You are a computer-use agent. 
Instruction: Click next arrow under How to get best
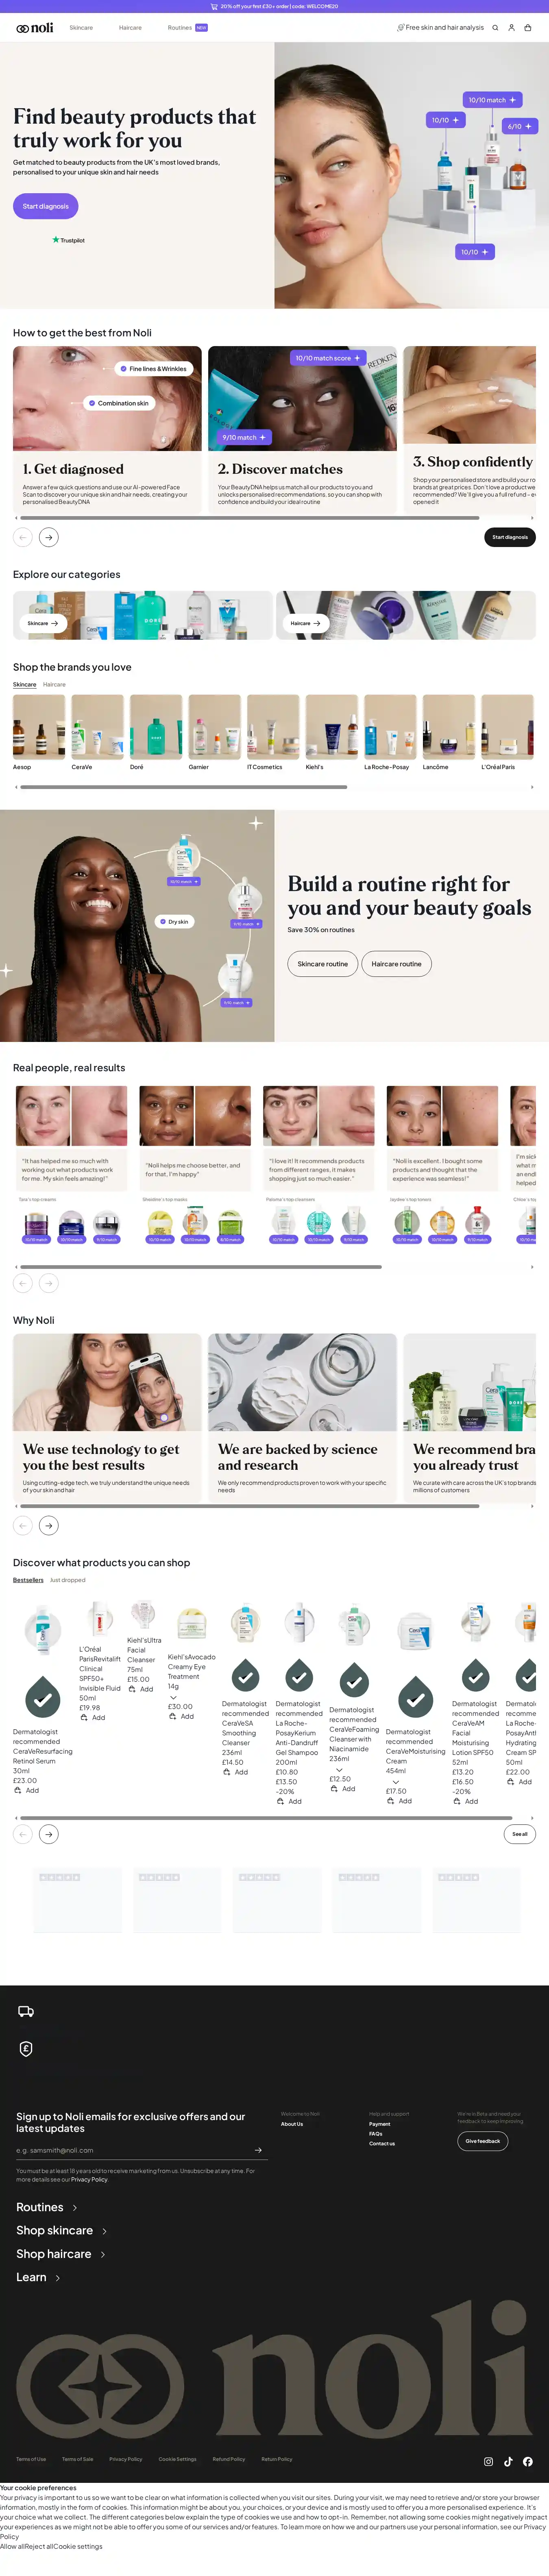pos(49,537)
